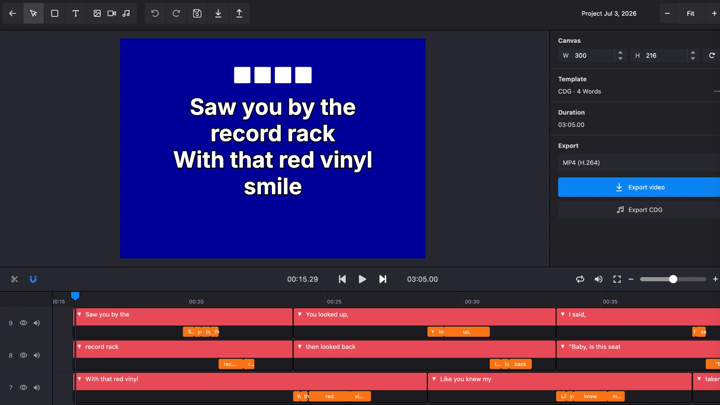The width and height of the screenshot is (720, 405).
Task: Click the download arrow icon in toolbar
Action: pos(218,13)
